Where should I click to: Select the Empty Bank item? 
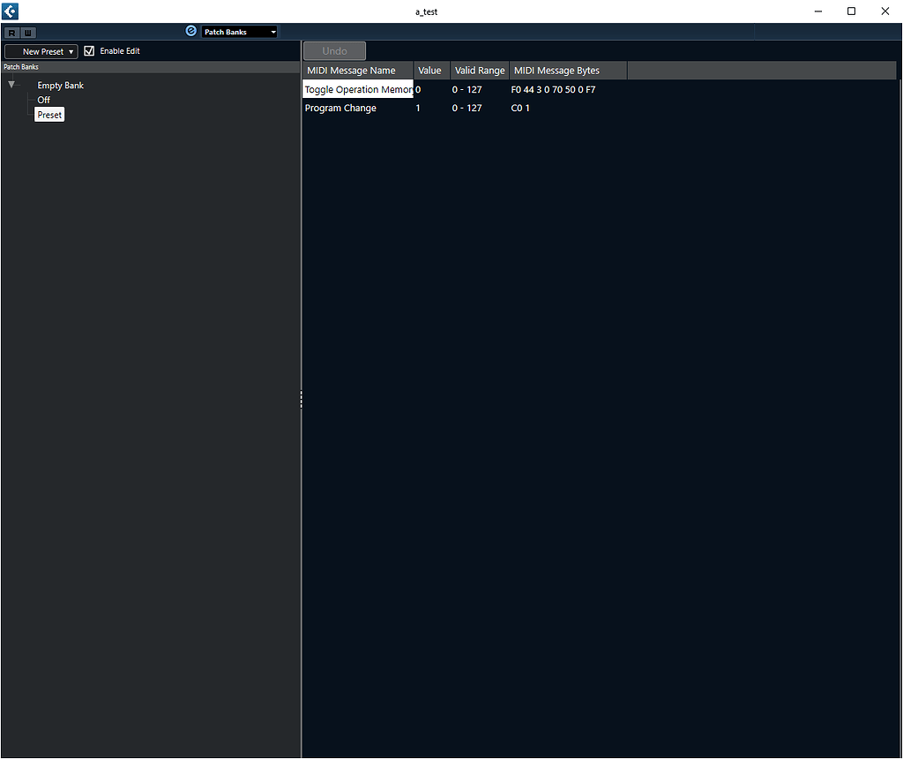tap(60, 85)
